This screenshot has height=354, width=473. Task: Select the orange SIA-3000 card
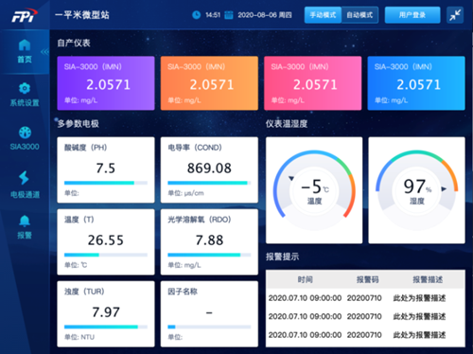point(209,83)
